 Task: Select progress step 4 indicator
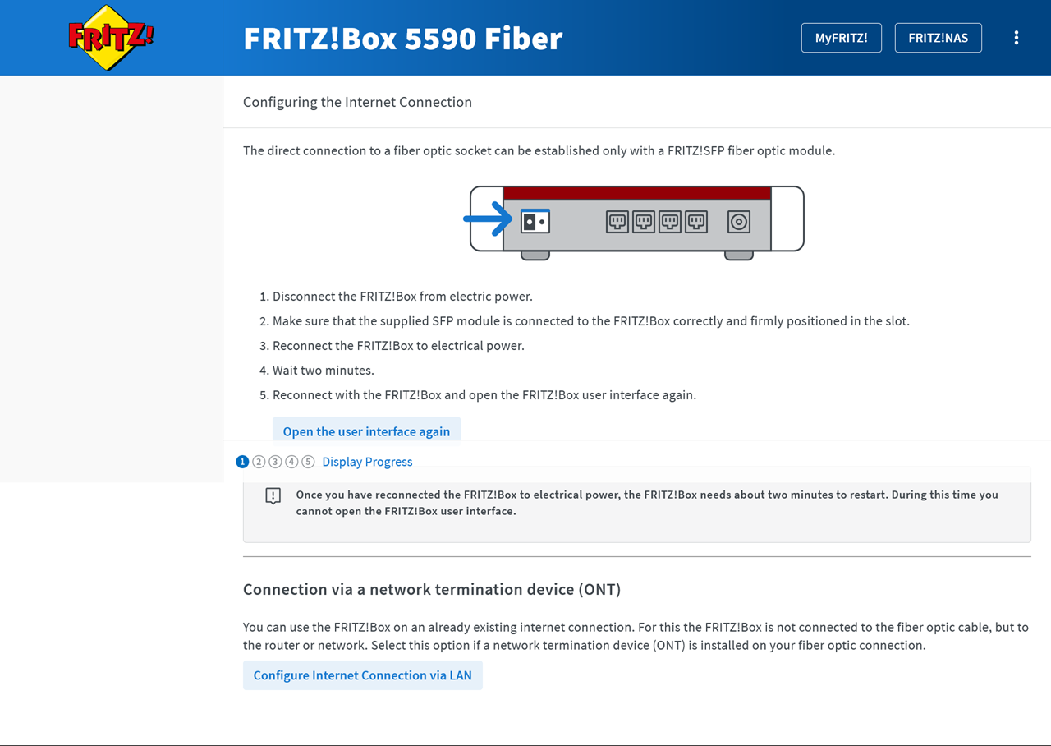[x=291, y=462]
